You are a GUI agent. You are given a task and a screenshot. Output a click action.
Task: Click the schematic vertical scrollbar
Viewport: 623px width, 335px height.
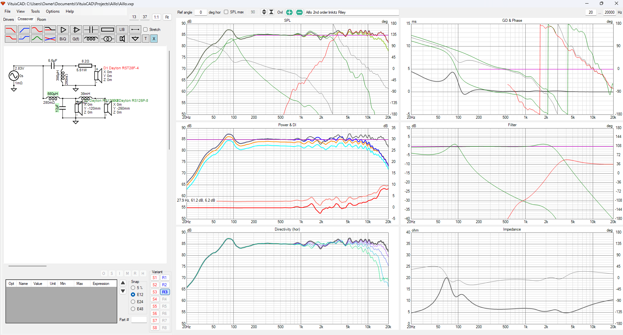[x=169, y=100]
